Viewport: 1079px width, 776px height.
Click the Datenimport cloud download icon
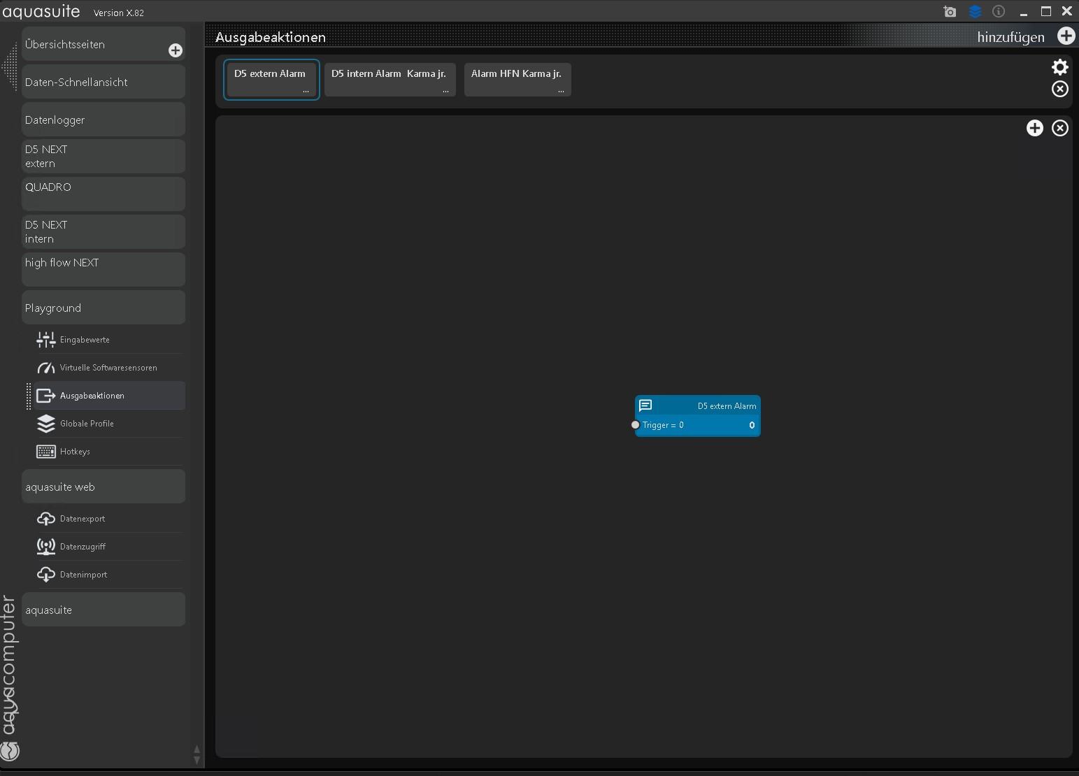[46, 575]
